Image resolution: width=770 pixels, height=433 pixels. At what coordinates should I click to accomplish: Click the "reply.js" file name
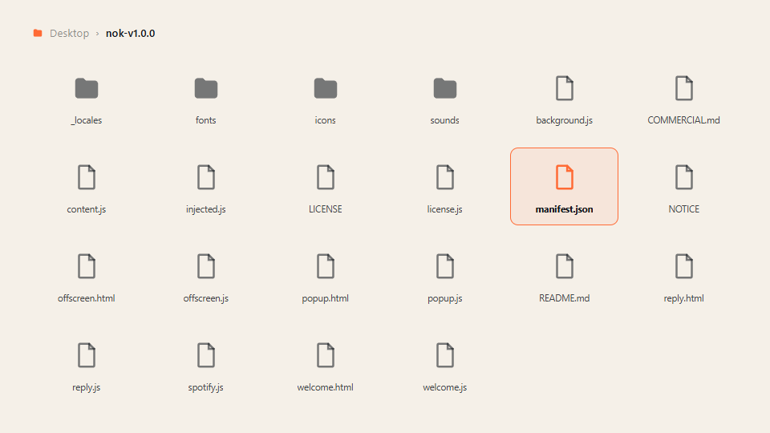(87, 386)
